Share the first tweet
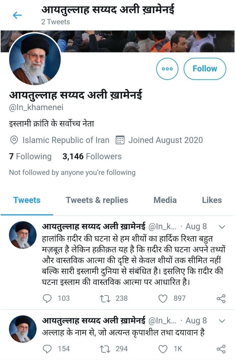The width and height of the screenshot is (235, 360). [x=221, y=298]
